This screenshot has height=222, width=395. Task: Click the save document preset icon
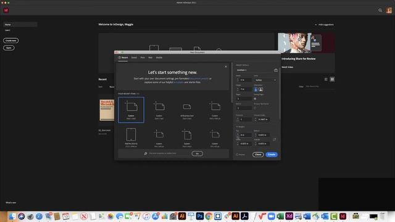[x=276, y=70]
